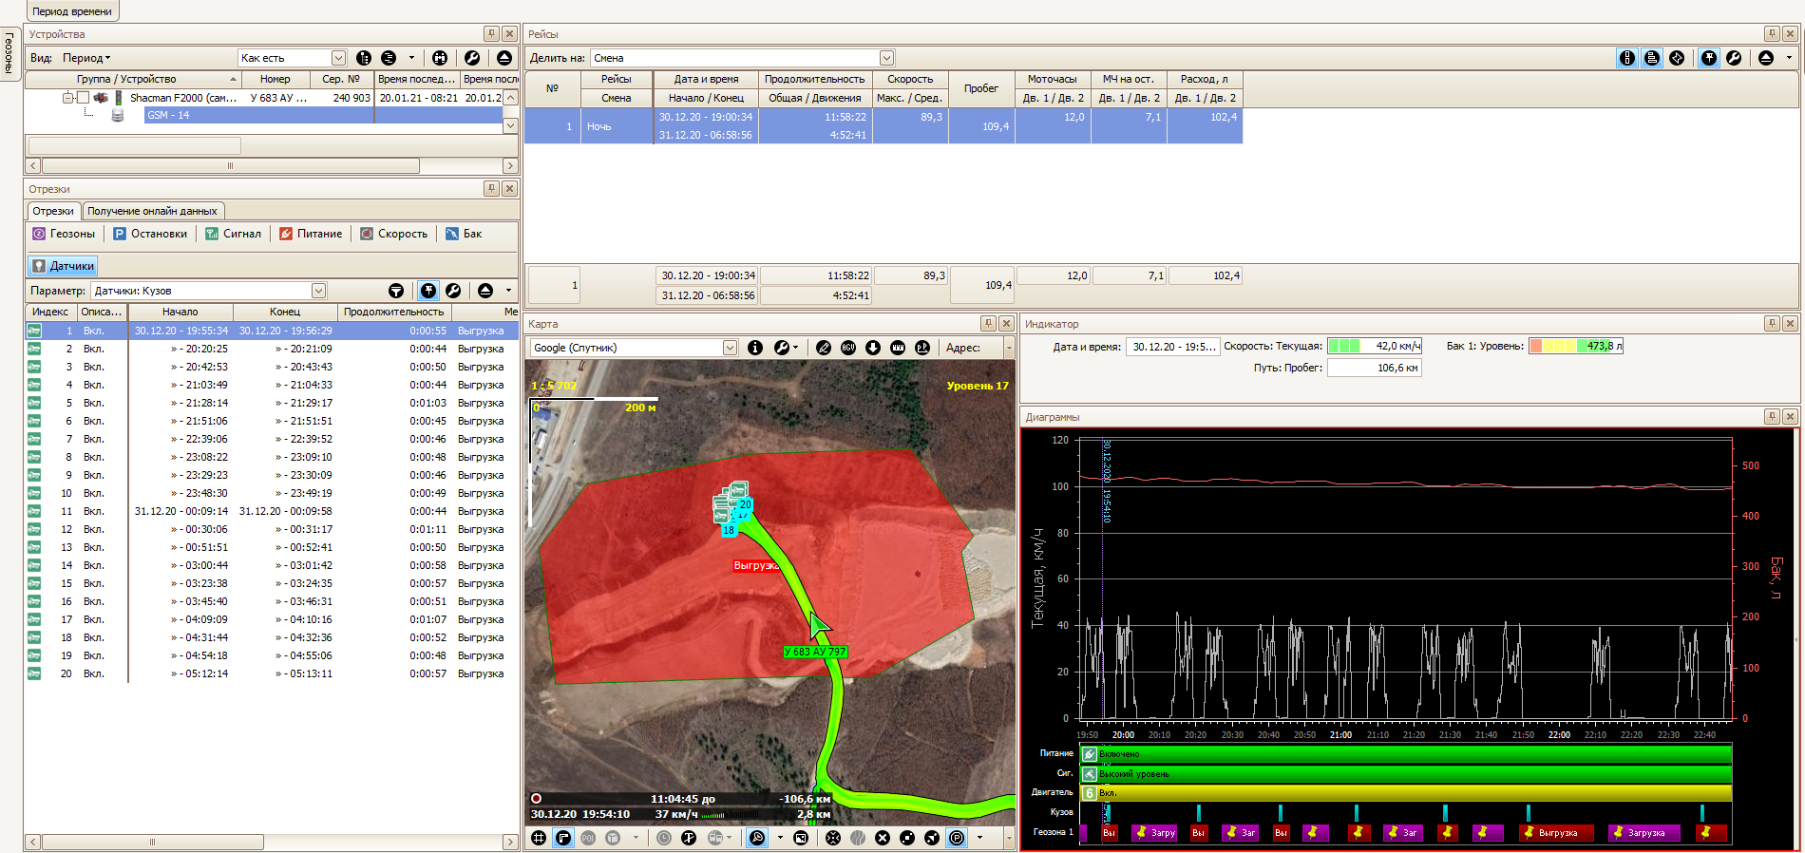Select the ruler measure tool on map

pyautogui.click(x=898, y=348)
